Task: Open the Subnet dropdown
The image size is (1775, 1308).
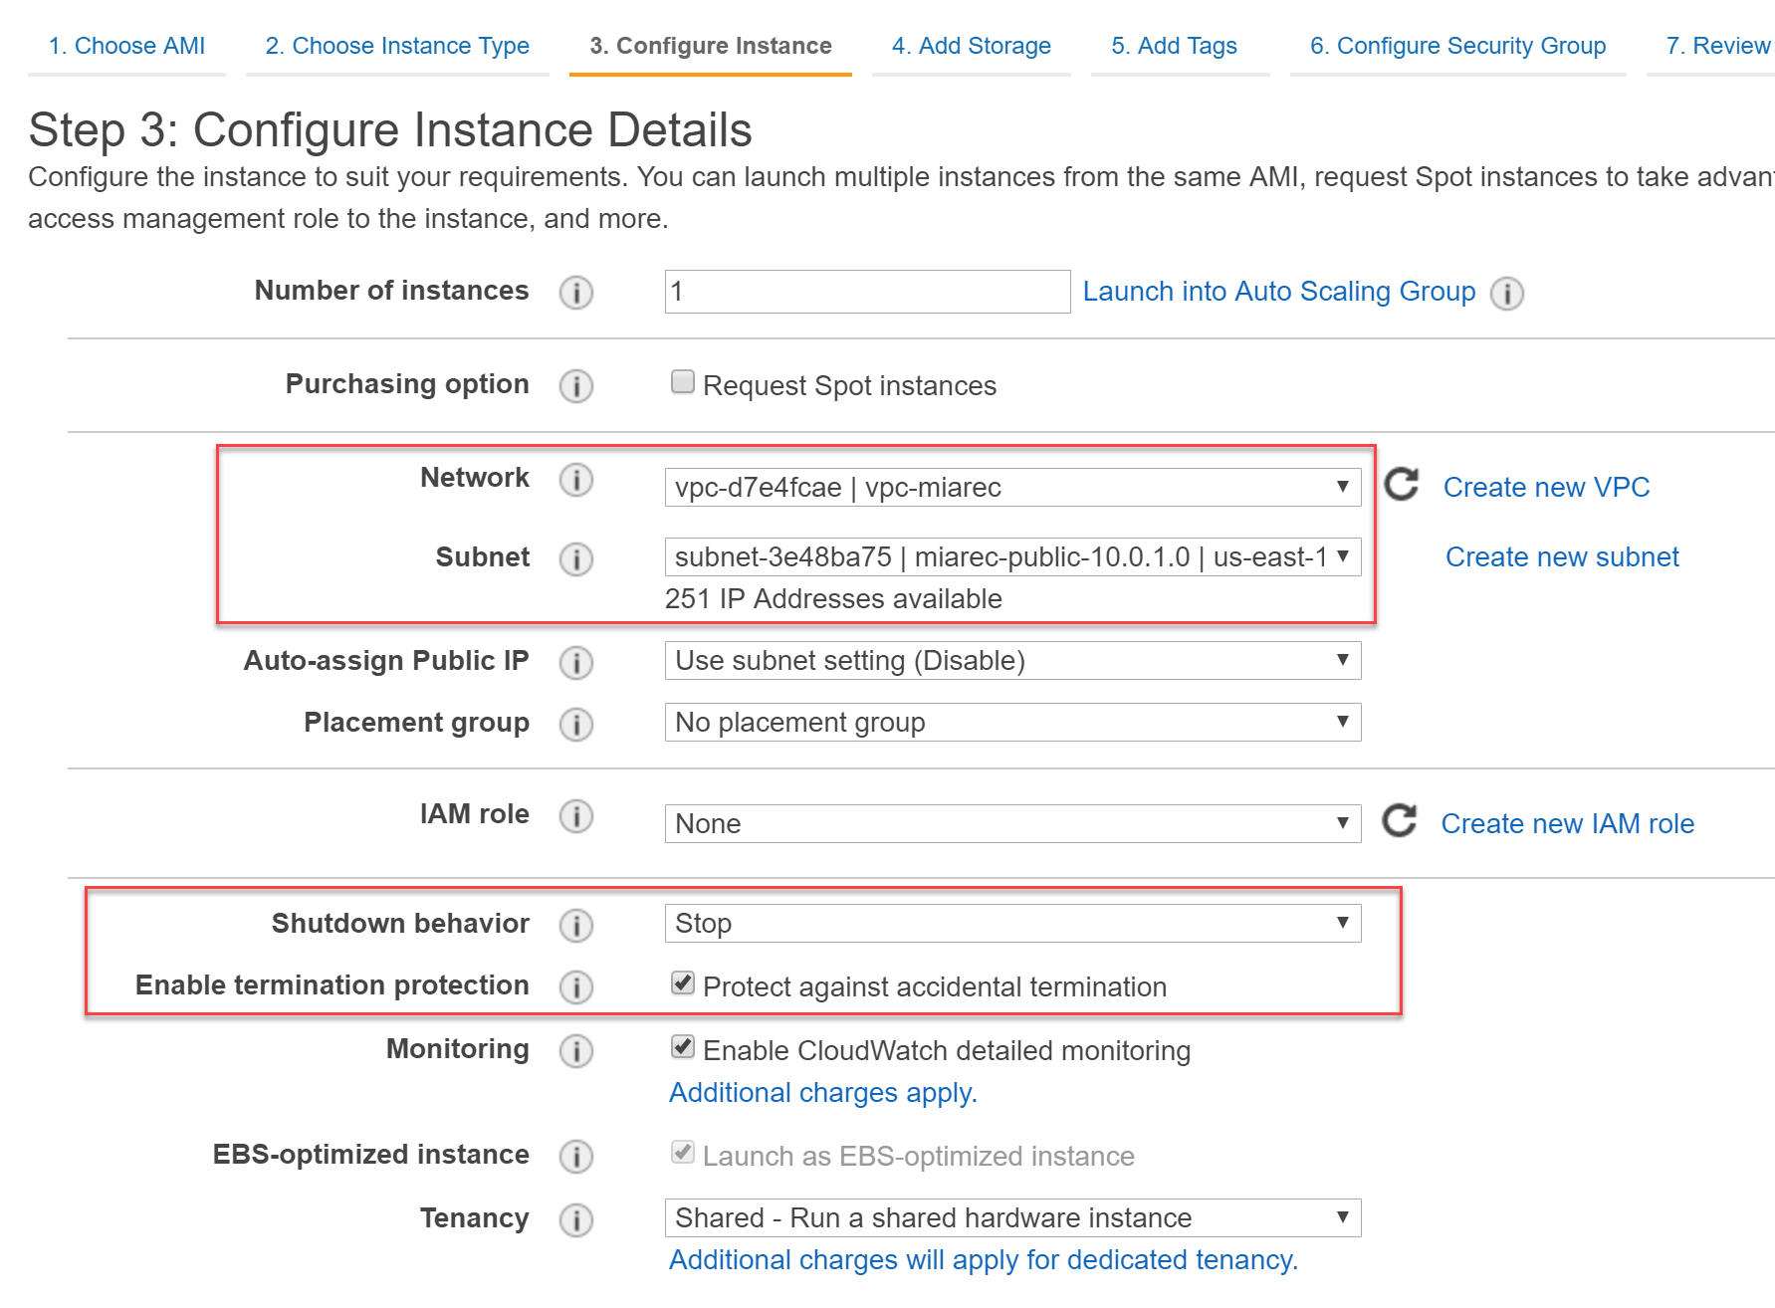Action: (1012, 557)
